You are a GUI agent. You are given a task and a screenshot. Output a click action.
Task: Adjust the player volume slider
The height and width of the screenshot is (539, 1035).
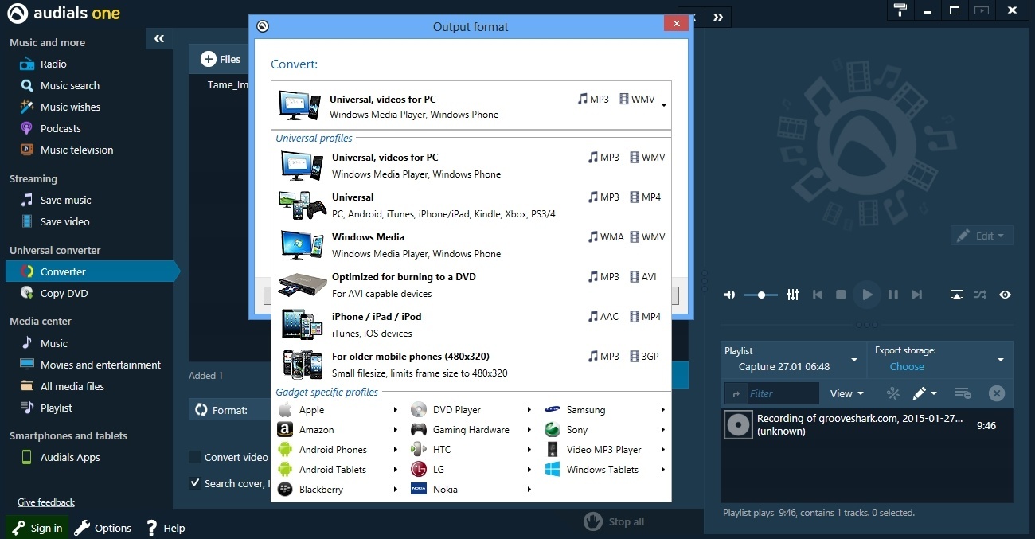point(761,295)
